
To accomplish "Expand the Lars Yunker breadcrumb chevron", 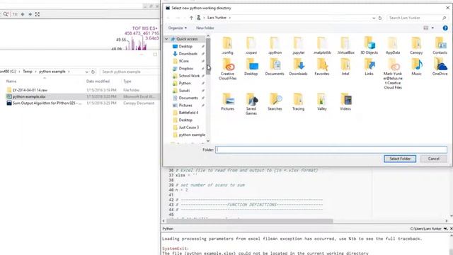I will pyautogui.click(x=229, y=18).
